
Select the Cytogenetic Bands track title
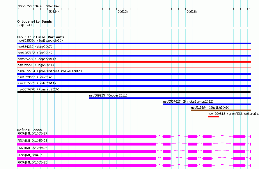[35, 21]
